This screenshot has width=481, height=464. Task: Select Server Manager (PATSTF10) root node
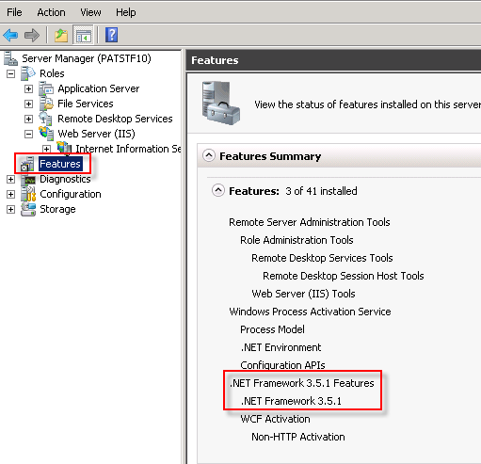87,58
